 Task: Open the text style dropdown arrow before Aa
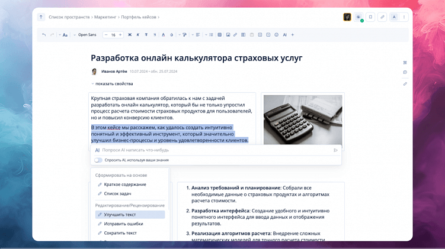point(60,35)
